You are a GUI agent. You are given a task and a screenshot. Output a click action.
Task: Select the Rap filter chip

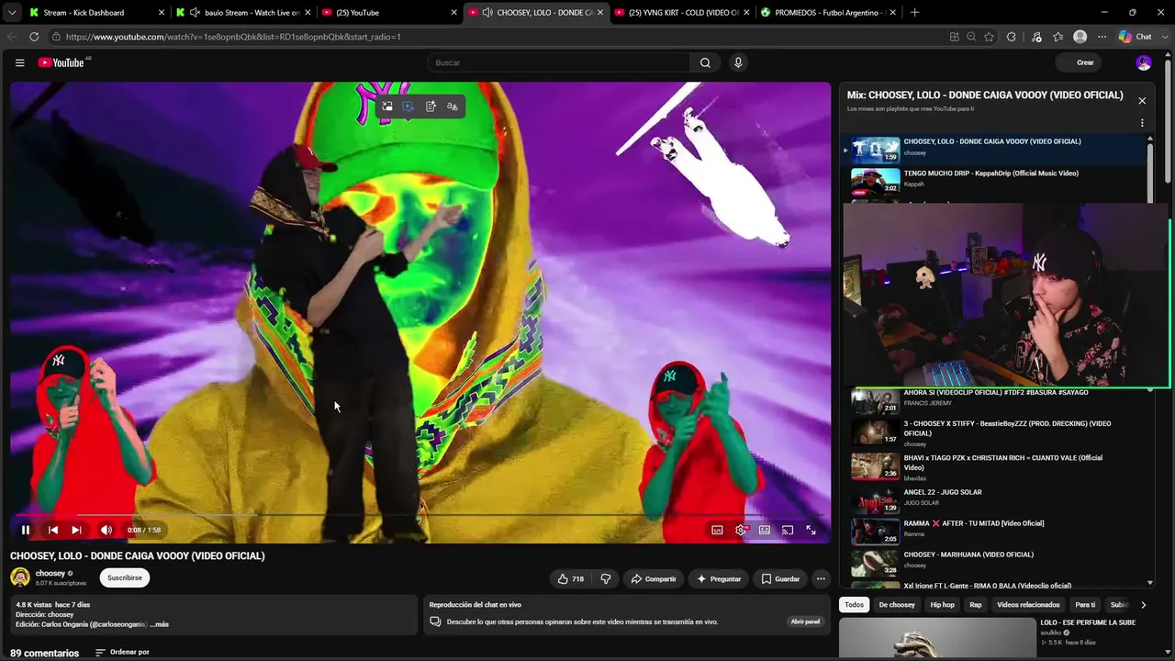[x=976, y=605]
